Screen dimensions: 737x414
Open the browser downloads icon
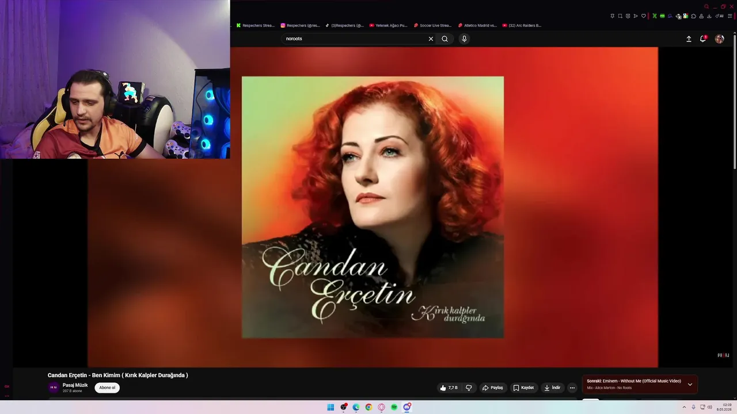(709, 16)
